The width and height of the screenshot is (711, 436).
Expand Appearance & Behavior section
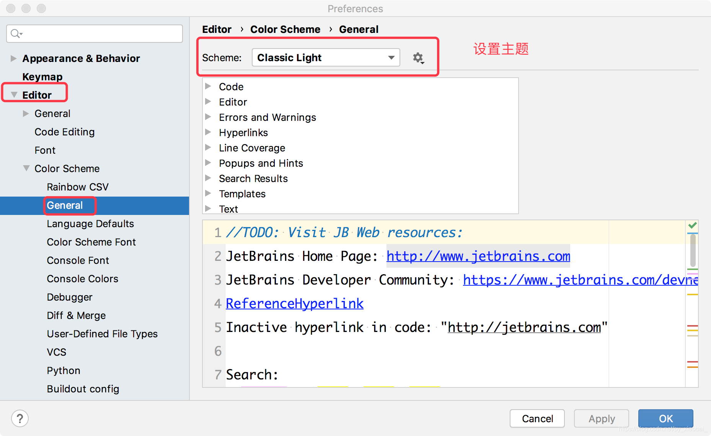click(x=13, y=59)
